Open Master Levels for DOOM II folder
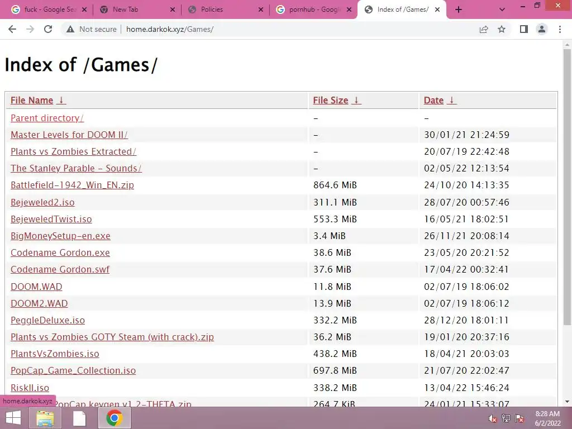Screen dimensions: 572x429 69,135
